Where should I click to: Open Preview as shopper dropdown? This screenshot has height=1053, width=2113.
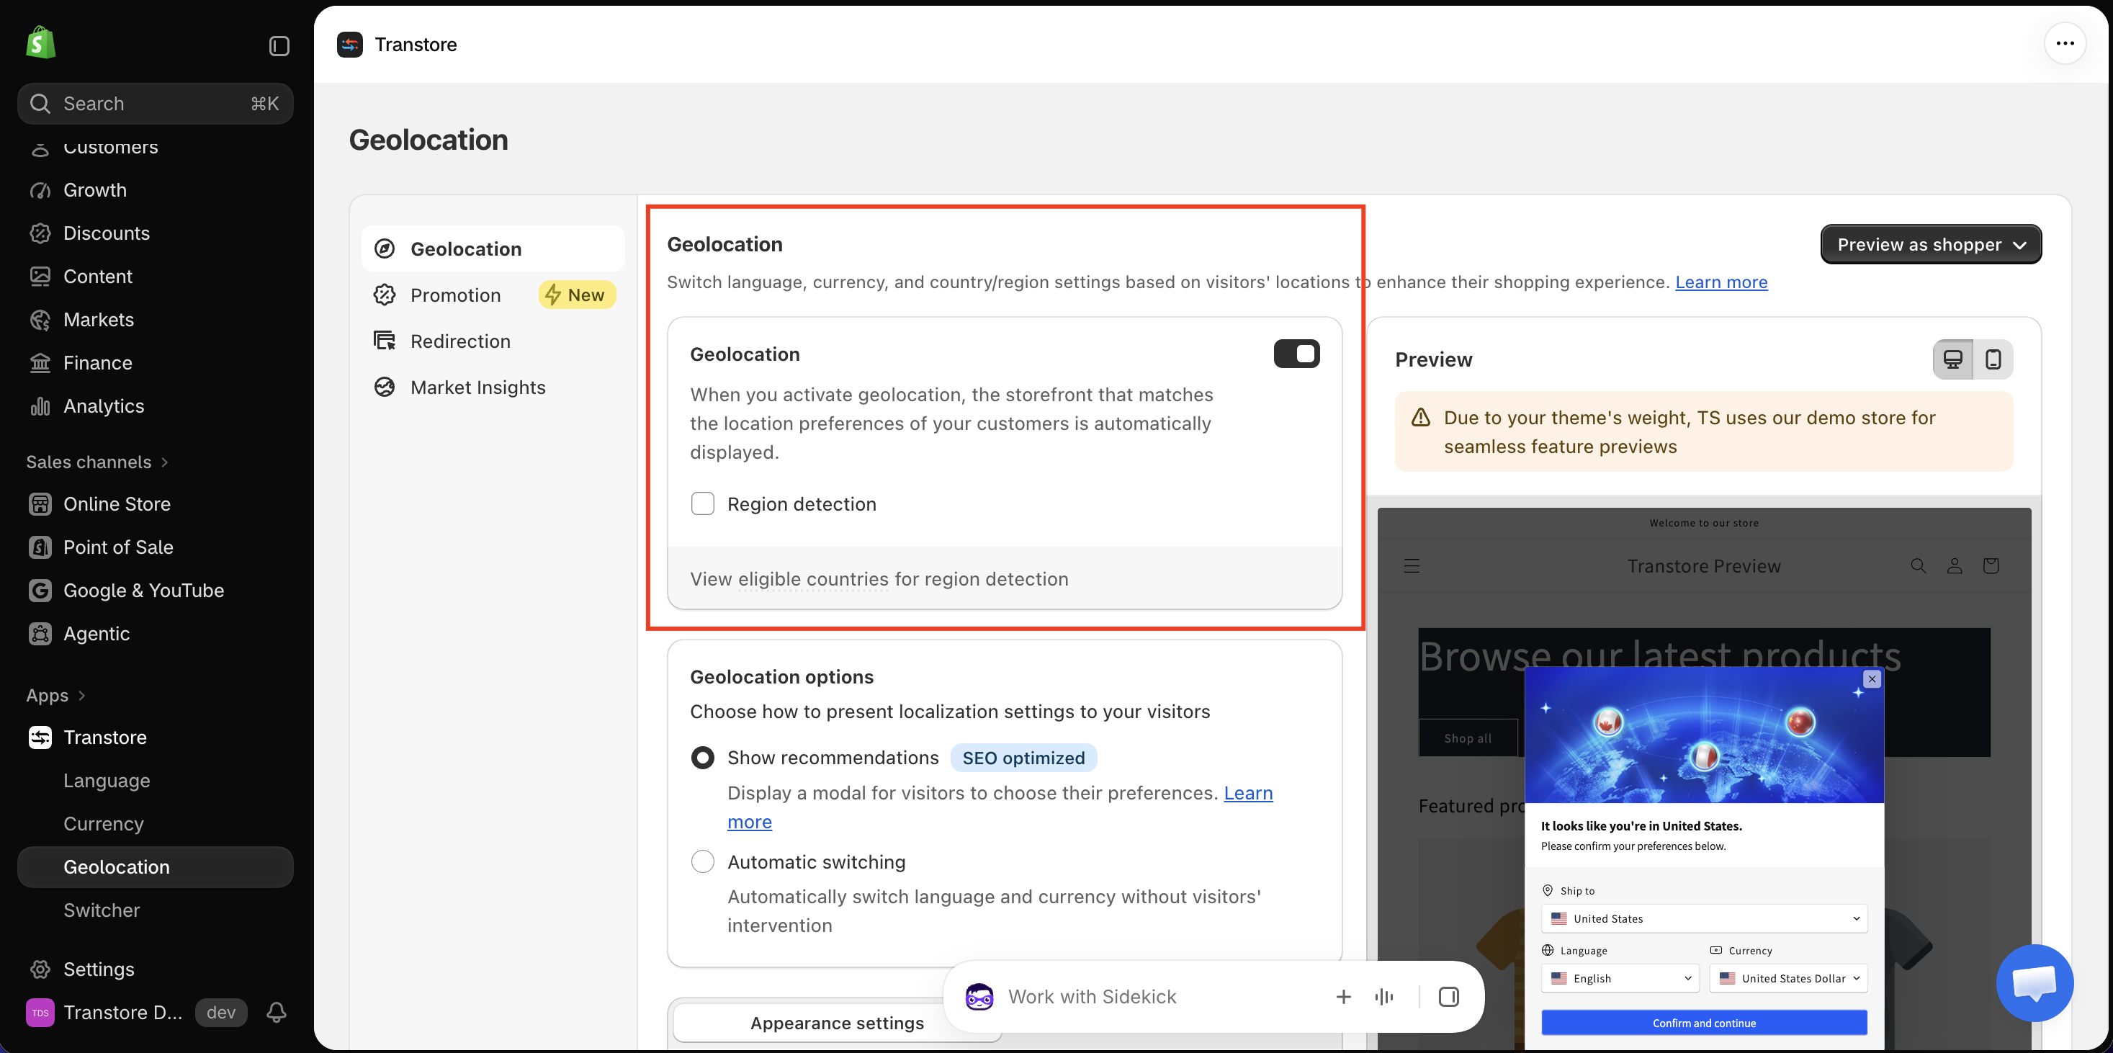coord(1931,244)
